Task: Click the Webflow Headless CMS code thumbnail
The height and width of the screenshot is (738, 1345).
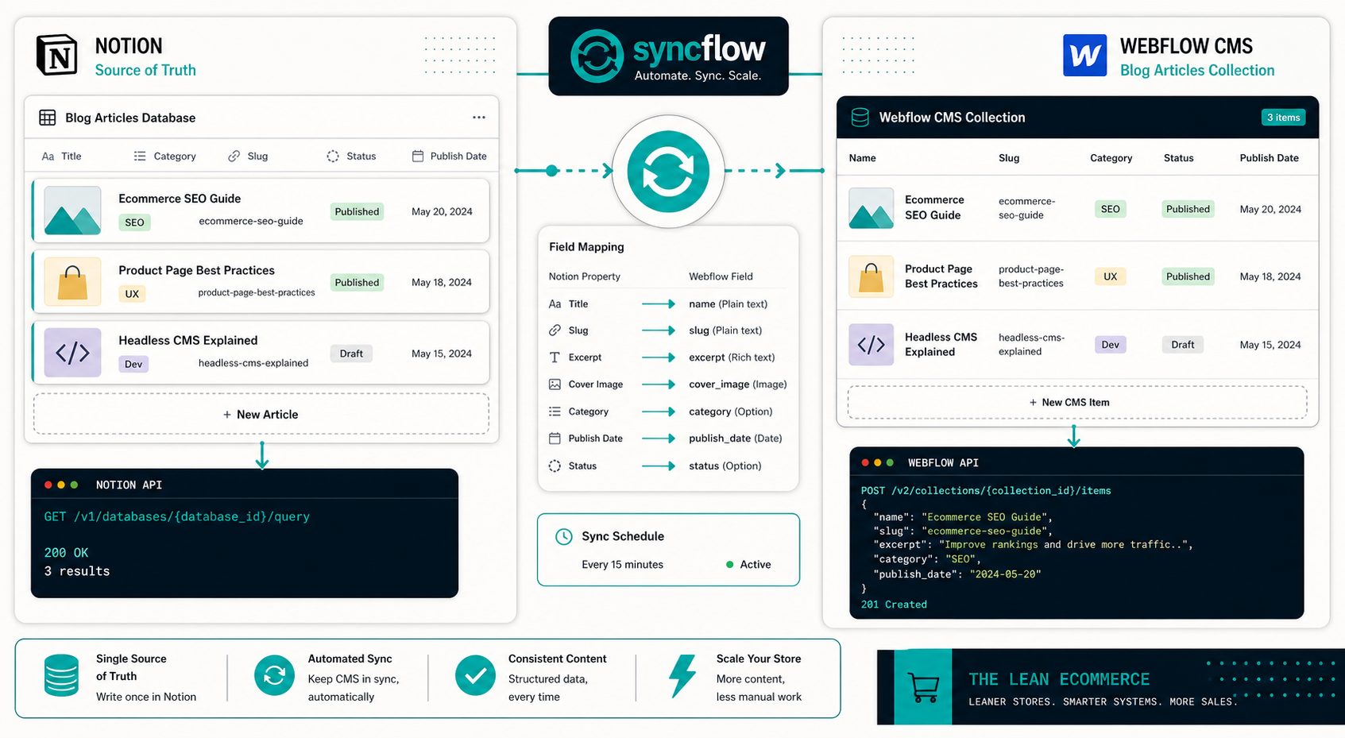Action: (871, 345)
